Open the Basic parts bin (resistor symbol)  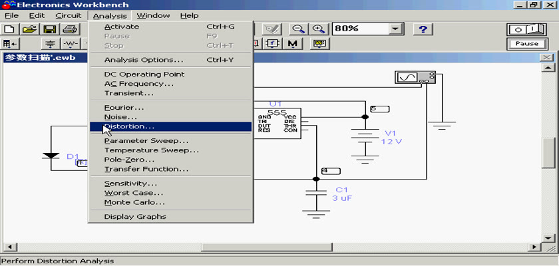coord(71,44)
